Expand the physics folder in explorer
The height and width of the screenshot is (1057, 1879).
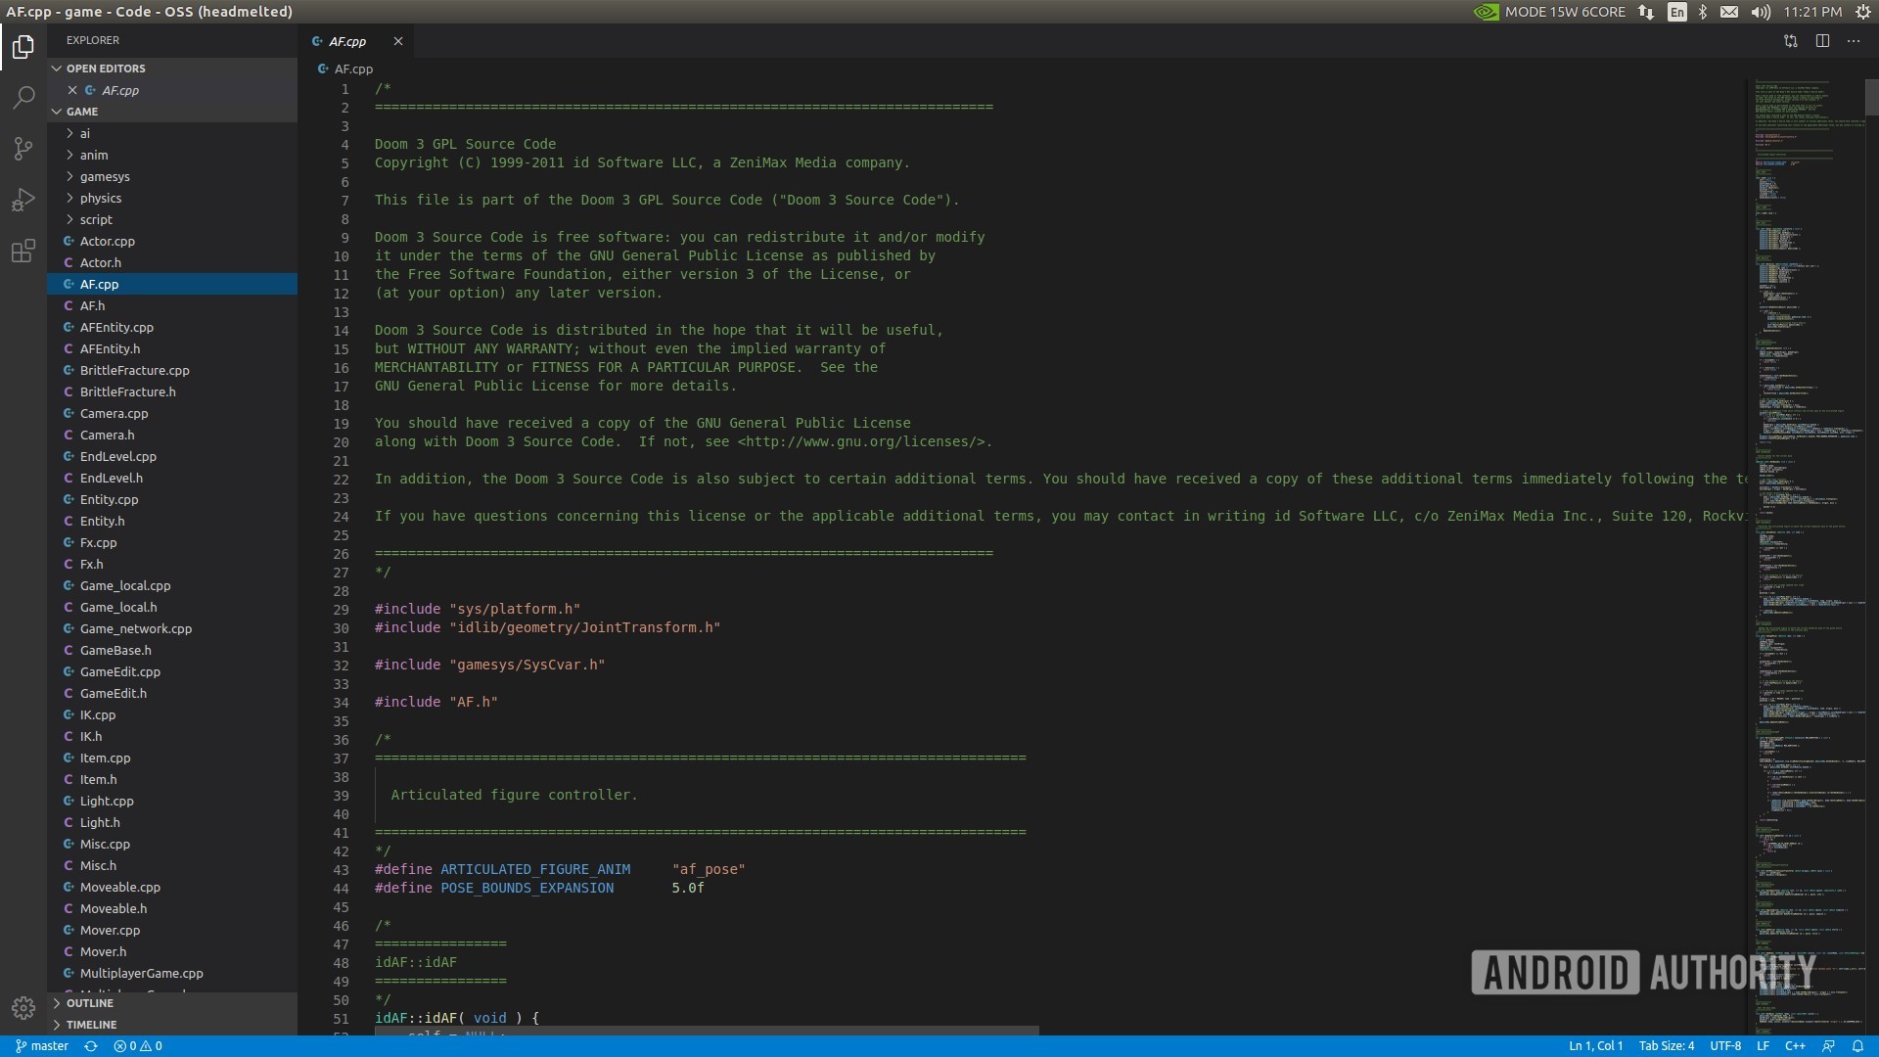(x=101, y=198)
